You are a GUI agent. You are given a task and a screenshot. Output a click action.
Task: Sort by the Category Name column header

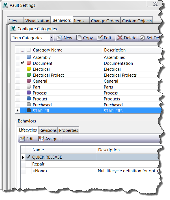(67, 50)
